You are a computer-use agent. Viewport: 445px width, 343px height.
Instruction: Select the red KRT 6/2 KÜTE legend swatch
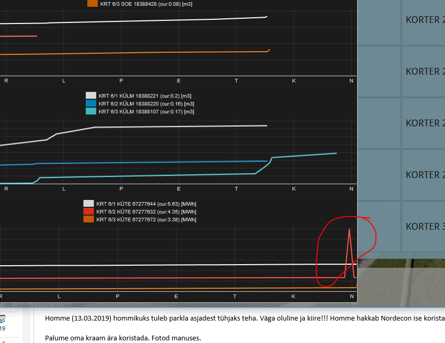pyautogui.click(x=89, y=211)
